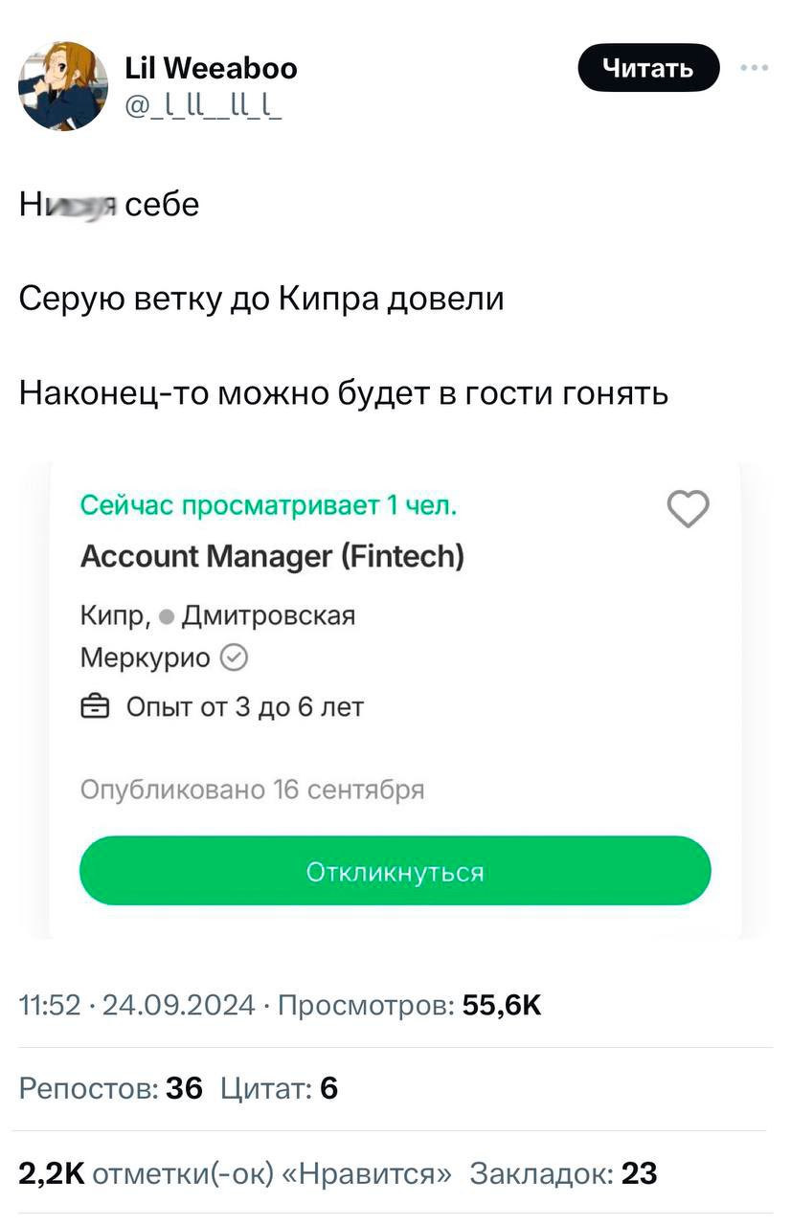Open the embedded job vacancy screenshot
This screenshot has height=1225, width=791.
coord(395,699)
